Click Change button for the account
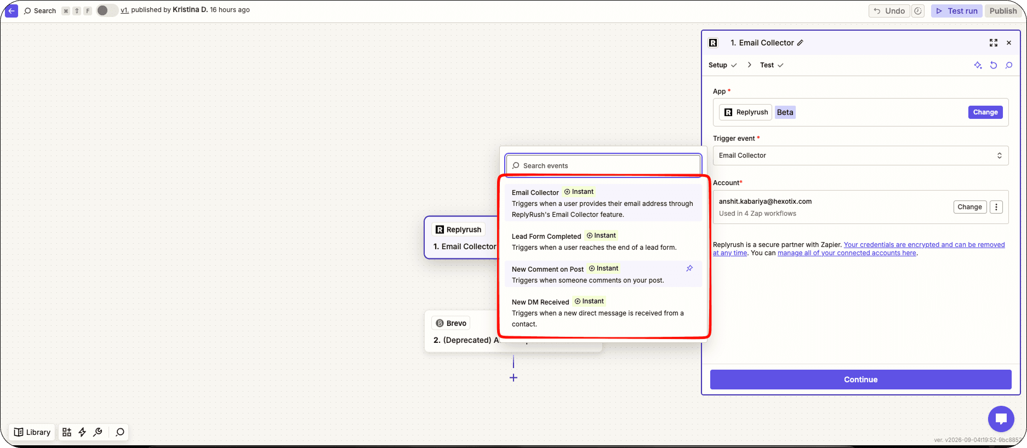Viewport: 1027px width, 448px height. click(x=969, y=207)
